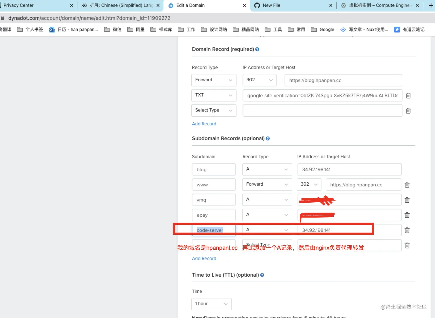This screenshot has width=435, height=318.
Task: Open the 设计网站 bookmark folder
Action: click(x=214, y=30)
